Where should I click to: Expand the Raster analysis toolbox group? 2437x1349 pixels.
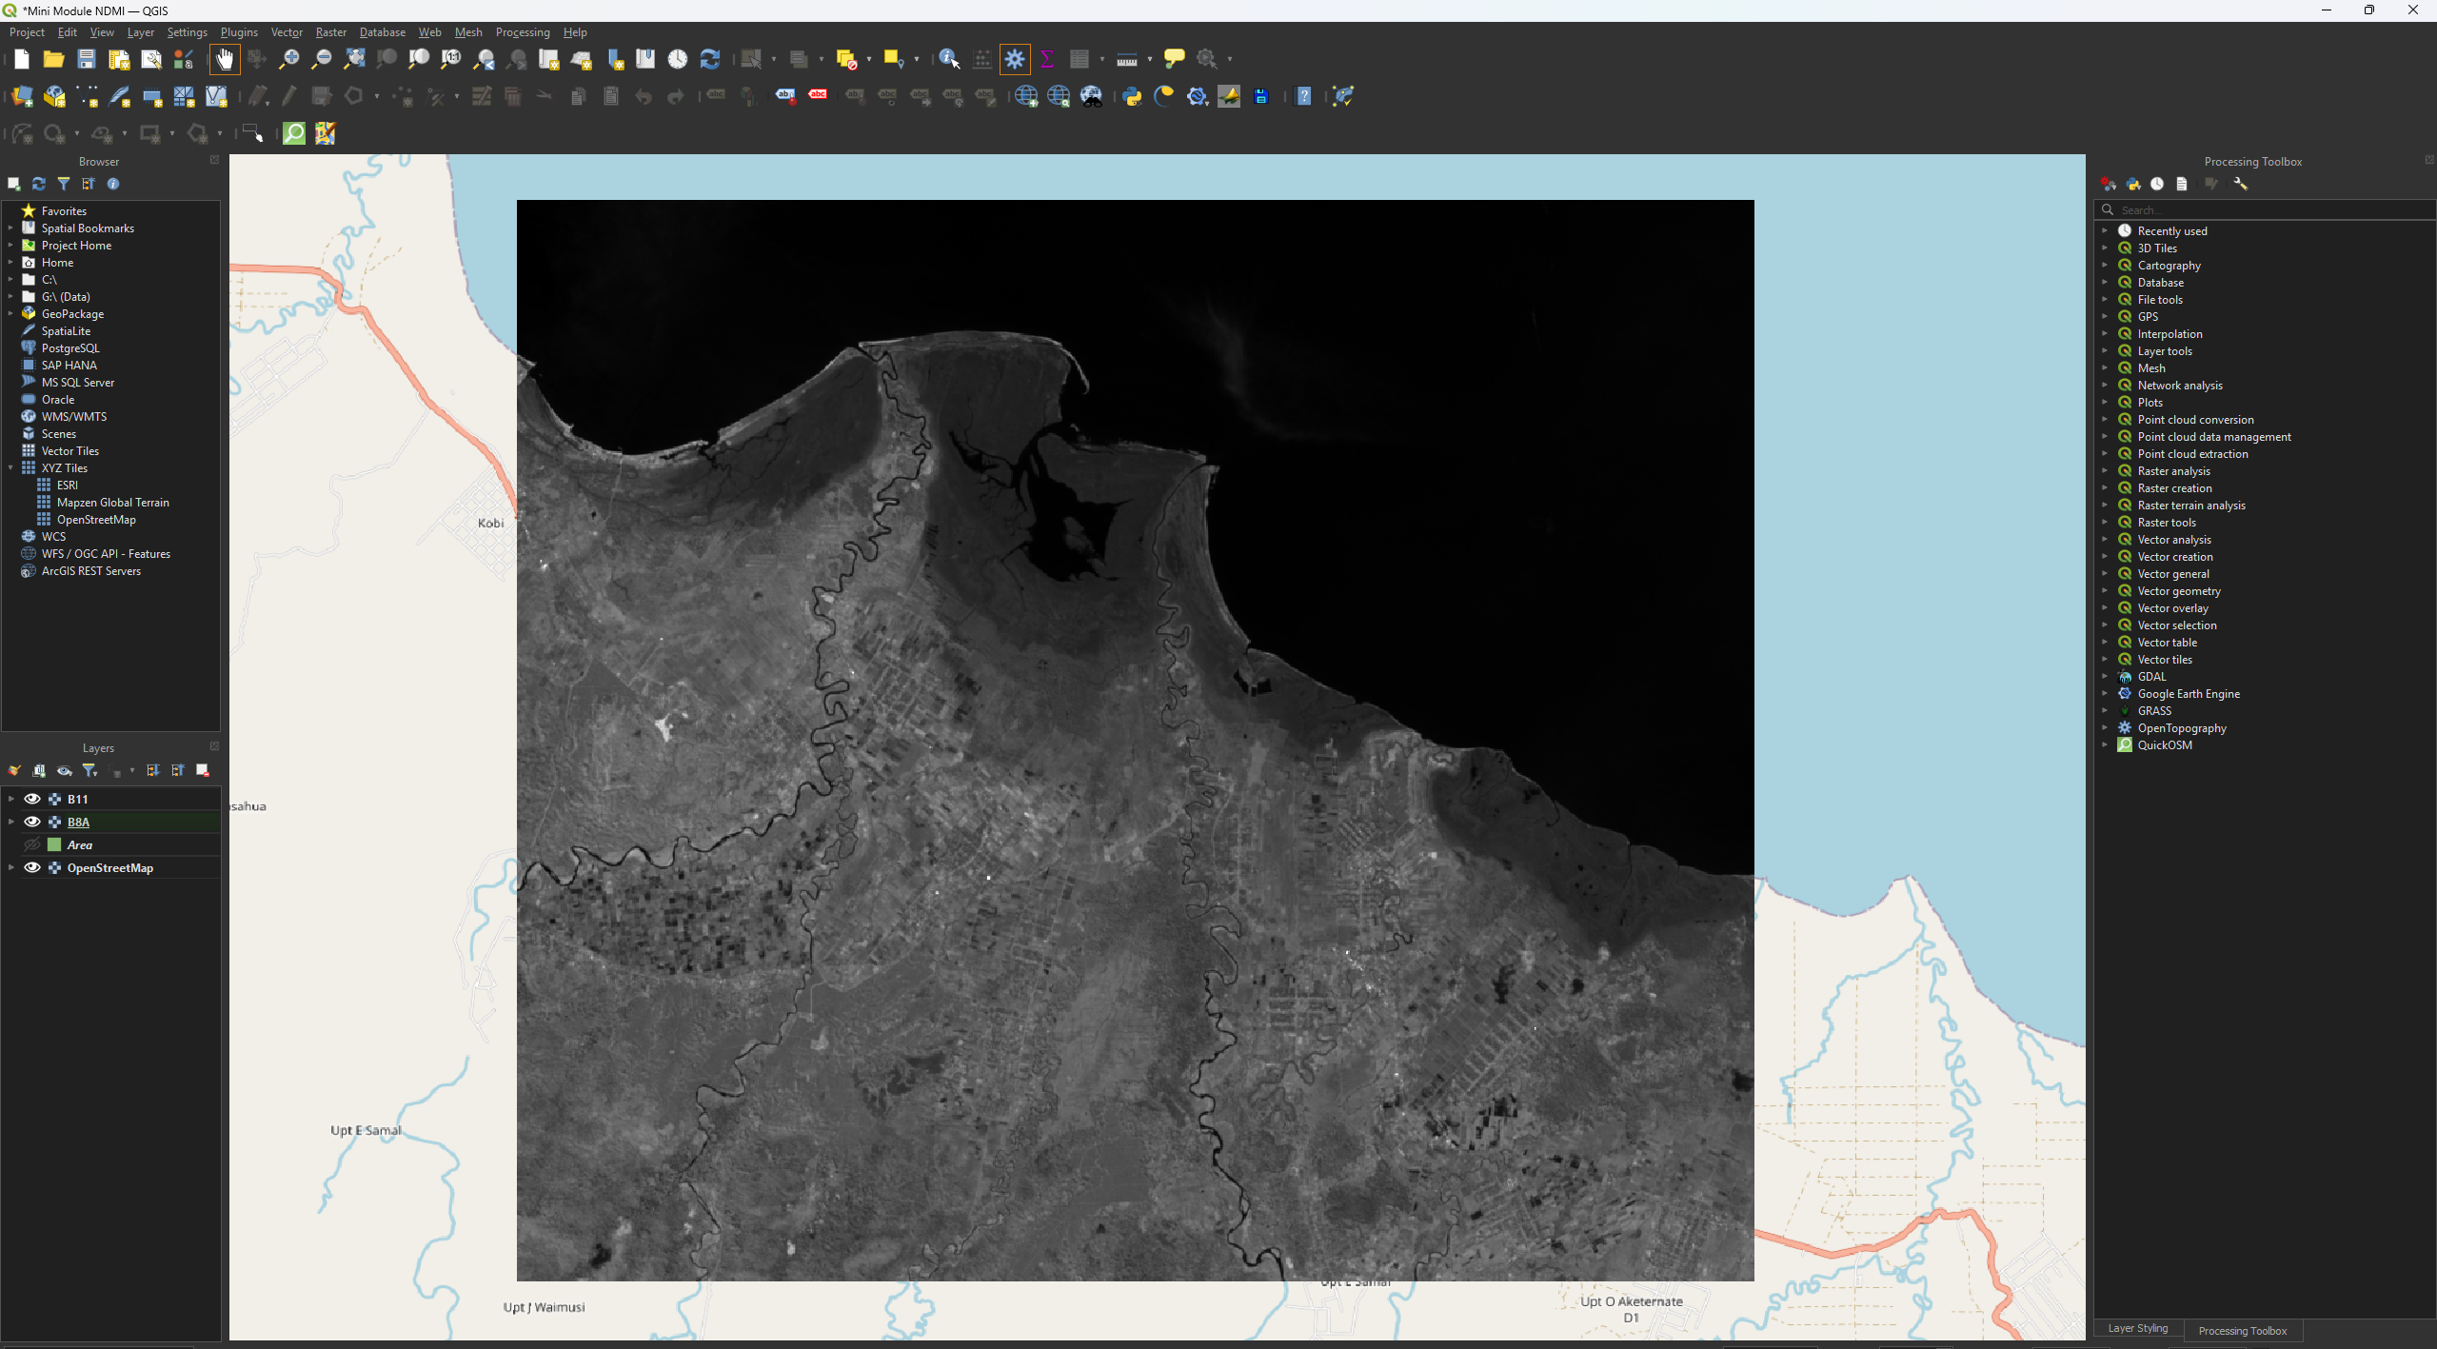pyautogui.click(x=2105, y=471)
